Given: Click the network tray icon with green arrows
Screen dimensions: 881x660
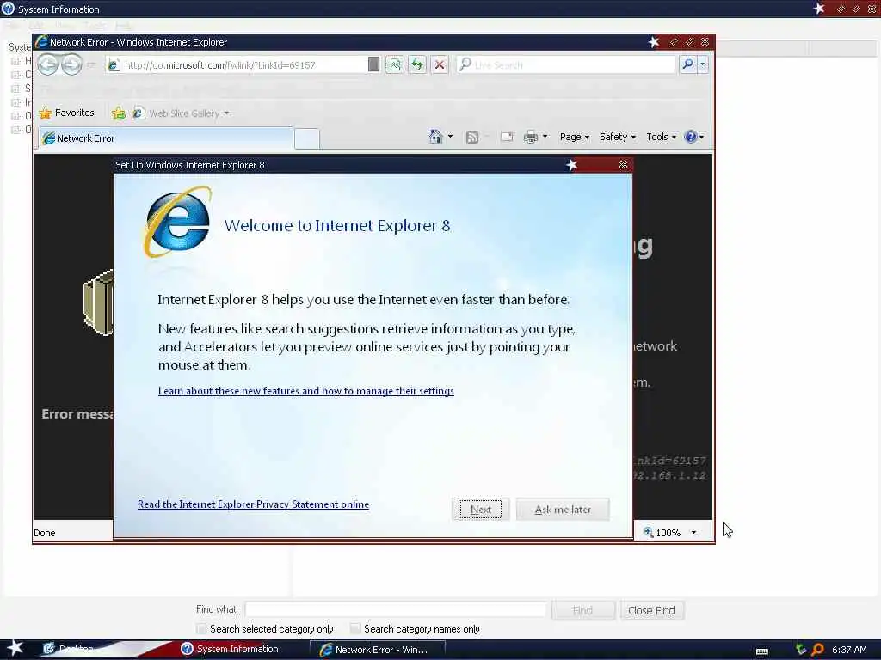Looking at the screenshot, I should coord(801,650).
